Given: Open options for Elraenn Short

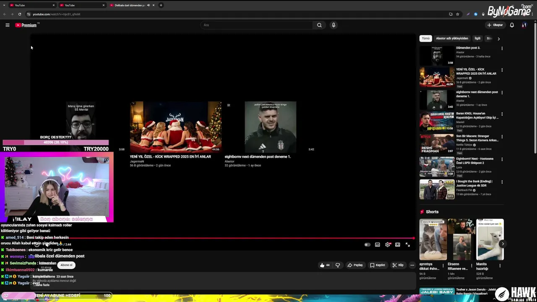Looking at the screenshot, I should tap(472, 266).
